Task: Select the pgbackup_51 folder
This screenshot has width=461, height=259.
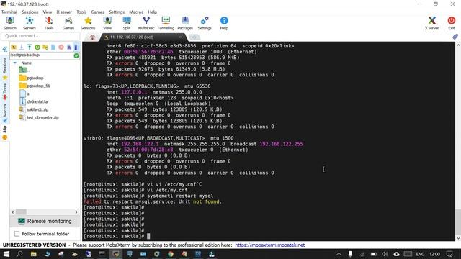Action: click(35, 86)
